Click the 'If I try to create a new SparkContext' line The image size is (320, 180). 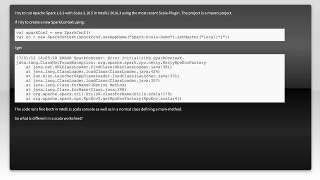pos(50,22)
